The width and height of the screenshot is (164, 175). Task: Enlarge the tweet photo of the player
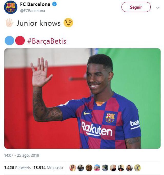(82, 98)
